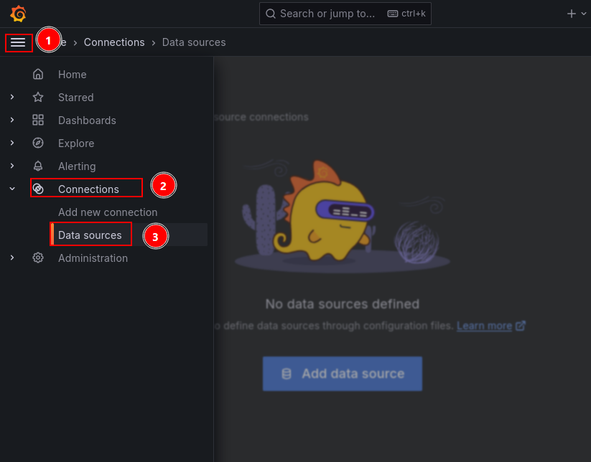Click database icon on Add data source
This screenshot has width=591, height=462.
click(x=287, y=374)
